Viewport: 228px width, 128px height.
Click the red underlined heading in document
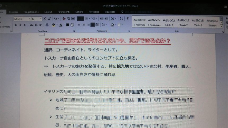(x=107, y=41)
